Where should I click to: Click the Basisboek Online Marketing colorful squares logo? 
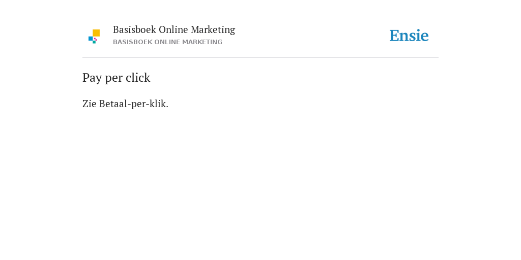(x=94, y=37)
